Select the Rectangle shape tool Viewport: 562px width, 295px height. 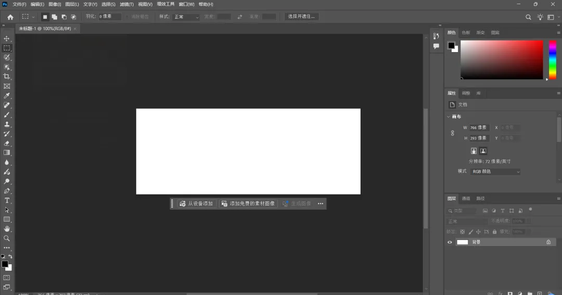[x=7, y=219]
